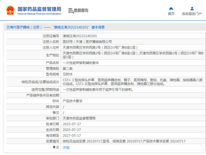Image resolution: width=206 pixels, height=155 pixels.
Task: Click the 管理类别 label
Action: [x=52, y=69]
